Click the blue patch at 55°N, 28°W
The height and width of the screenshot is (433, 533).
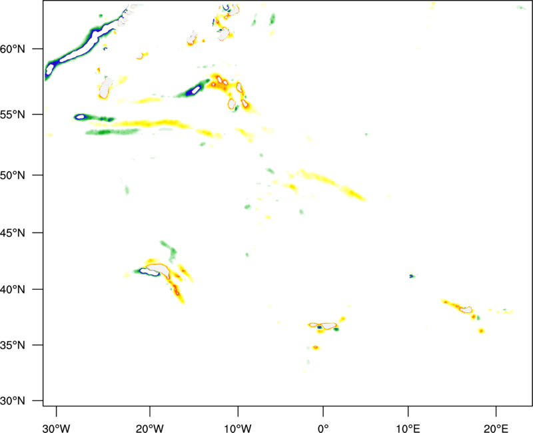[81, 117]
